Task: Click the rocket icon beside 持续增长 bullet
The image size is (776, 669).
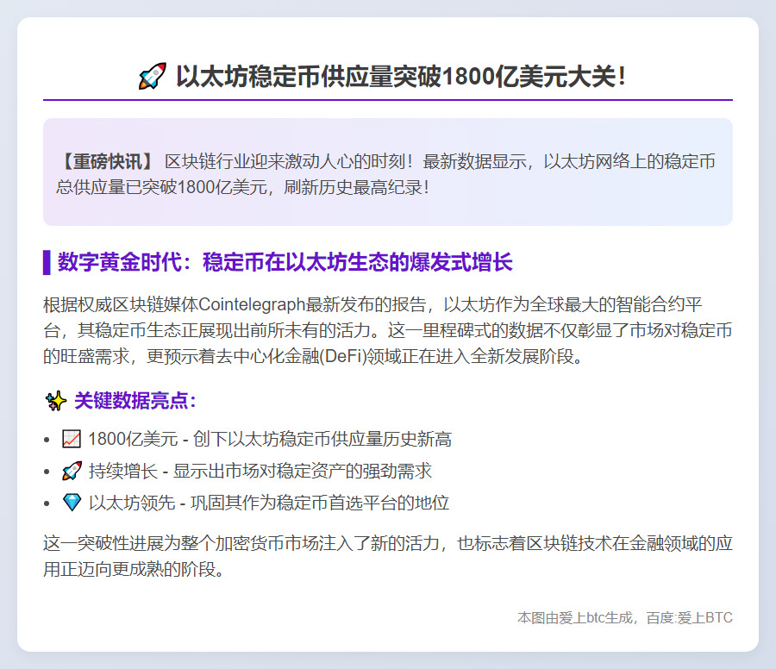Action: (x=72, y=471)
